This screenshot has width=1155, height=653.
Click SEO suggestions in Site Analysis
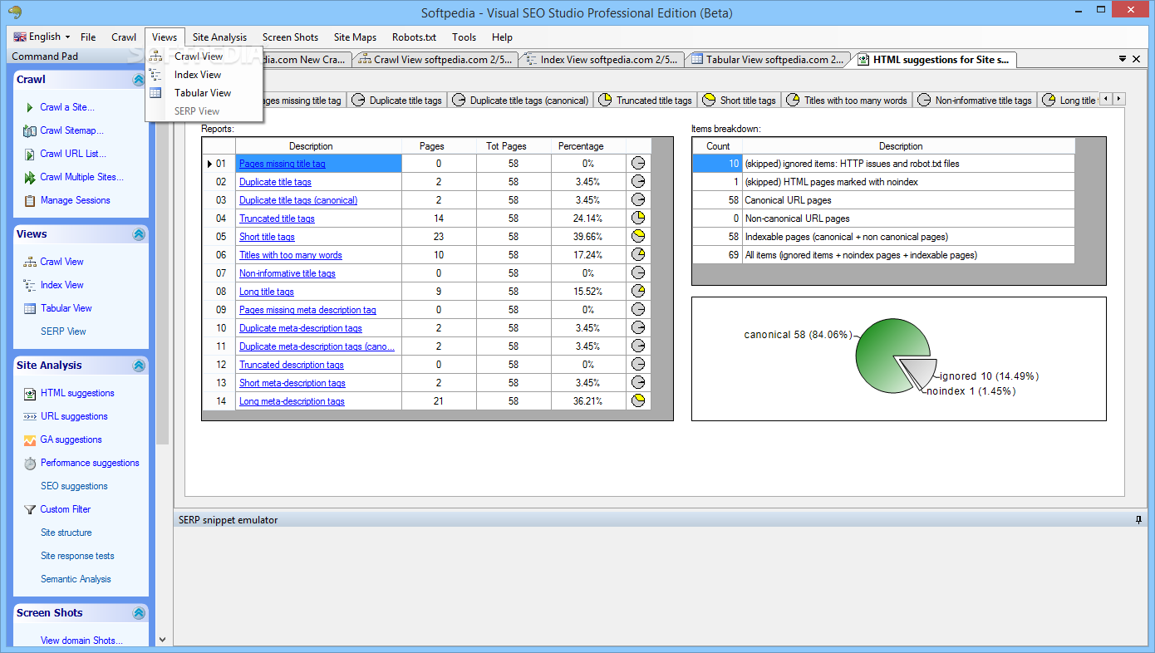pyautogui.click(x=74, y=486)
